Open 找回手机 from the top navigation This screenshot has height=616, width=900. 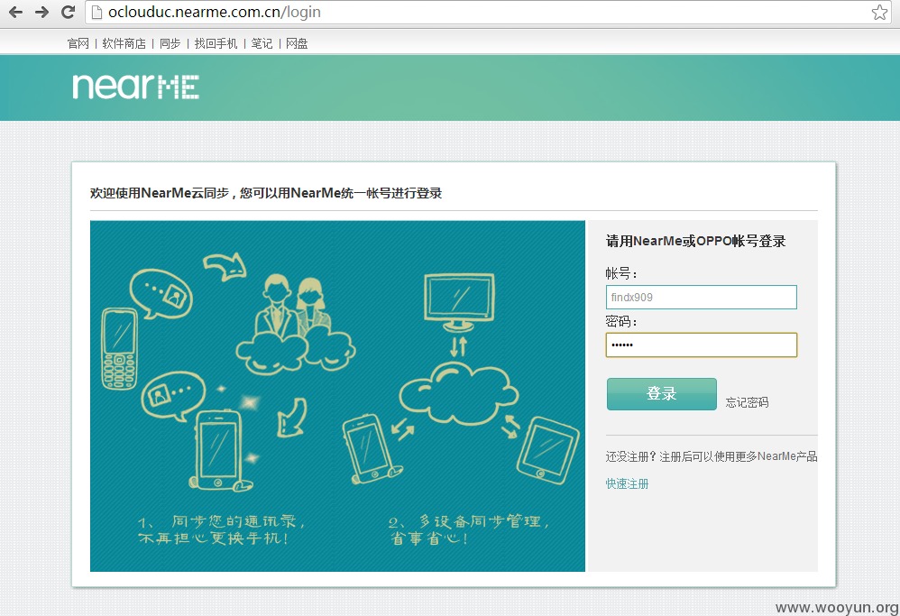(216, 43)
